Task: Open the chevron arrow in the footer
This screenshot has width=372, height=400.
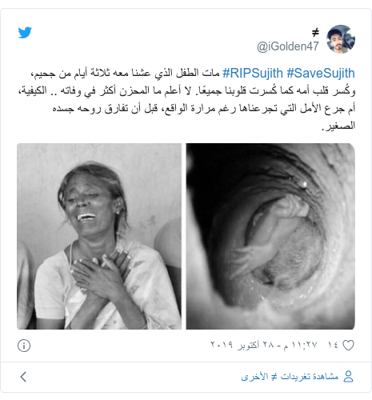Action: point(23,377)
